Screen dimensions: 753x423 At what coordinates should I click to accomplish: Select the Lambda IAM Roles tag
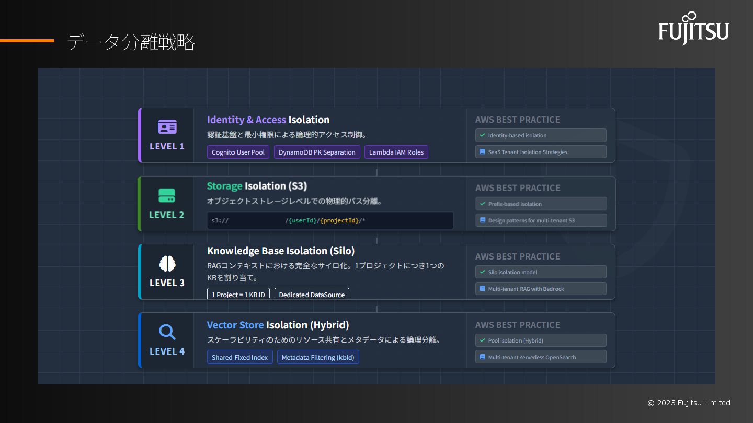[x=396, y=152]
